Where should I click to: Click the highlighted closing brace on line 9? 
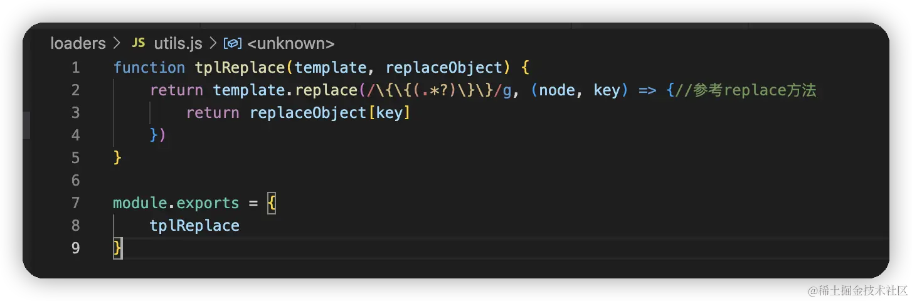[x=117, y=249]
